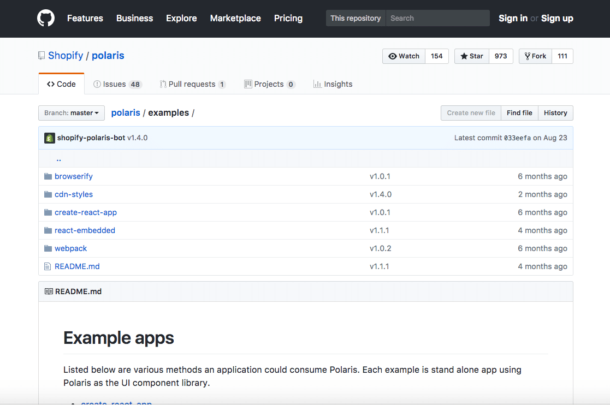Image resolution: width=610 pixels, height=405 pixels.
Task: Open the Pull requests tab
Action: pos(193,84)
